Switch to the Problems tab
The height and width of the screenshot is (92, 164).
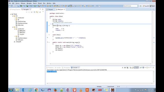coord(50,68)
